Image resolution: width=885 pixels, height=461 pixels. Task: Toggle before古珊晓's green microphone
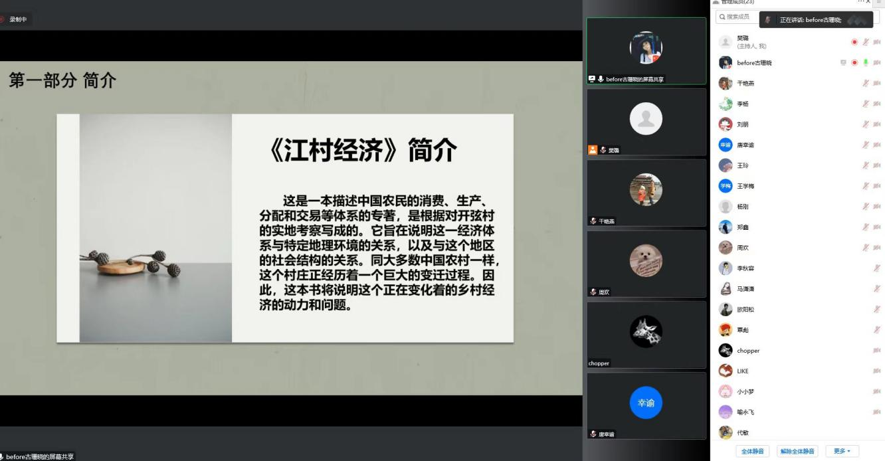click(866, 62)
